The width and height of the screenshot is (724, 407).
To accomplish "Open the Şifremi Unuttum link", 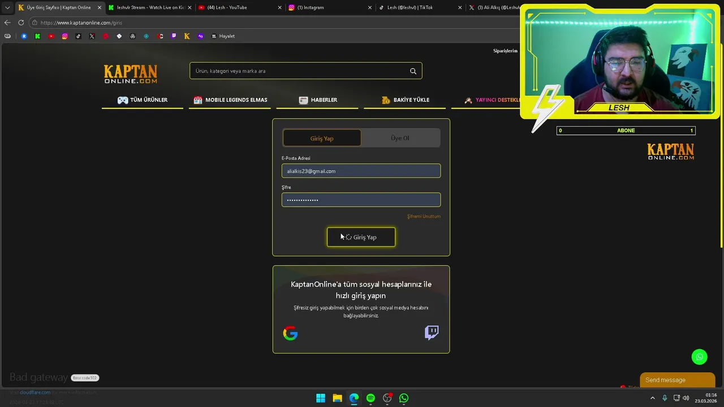I will pyautogui.click(x=424, y=217).
